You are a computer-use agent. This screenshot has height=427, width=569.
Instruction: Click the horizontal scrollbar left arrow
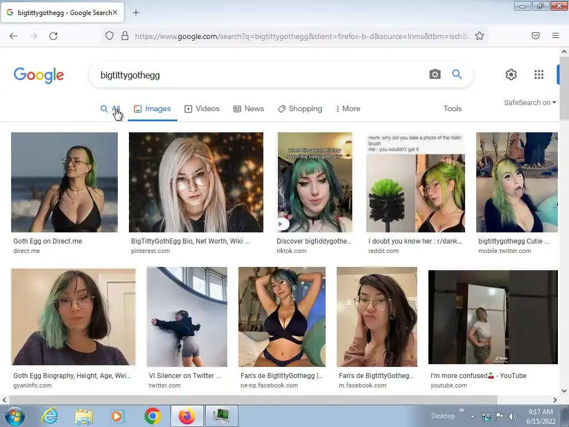(x=4, y=400)
